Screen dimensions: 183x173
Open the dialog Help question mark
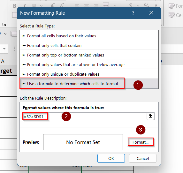coord(133,13)
